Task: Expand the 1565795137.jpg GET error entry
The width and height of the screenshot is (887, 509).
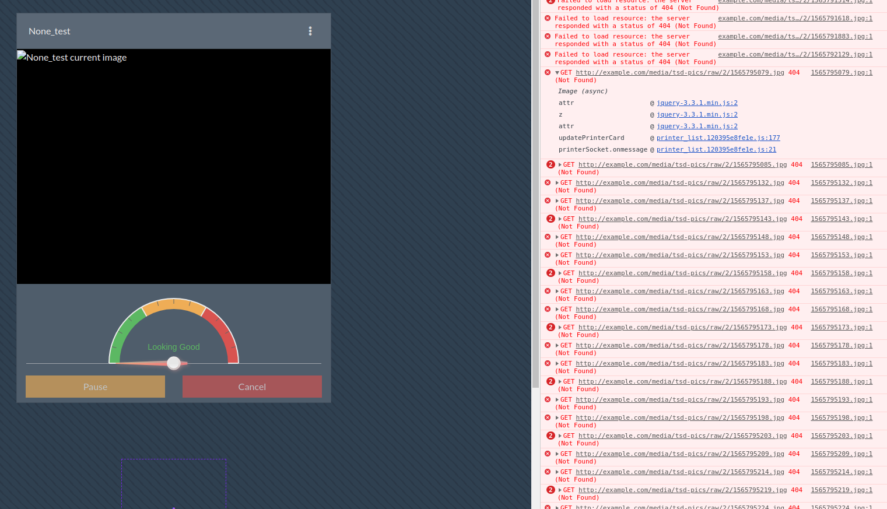Action: (557, 201)
